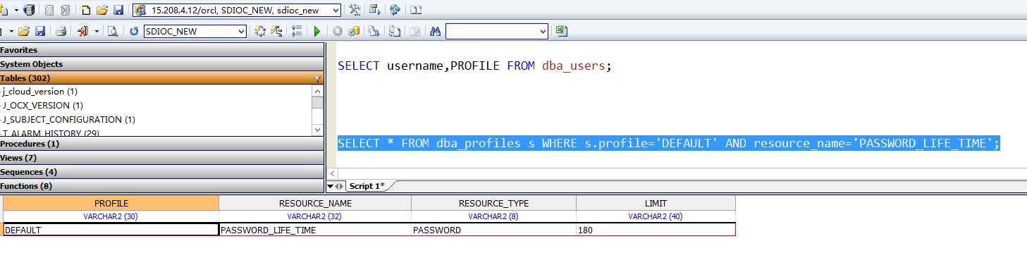Expand the Functions (8) section
1027x265 pixels.
point(161,186)
